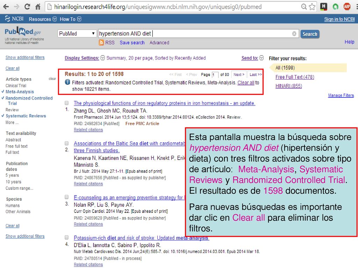
Task: Filter publication dates to 5 years
Action: tap(12, 175)
